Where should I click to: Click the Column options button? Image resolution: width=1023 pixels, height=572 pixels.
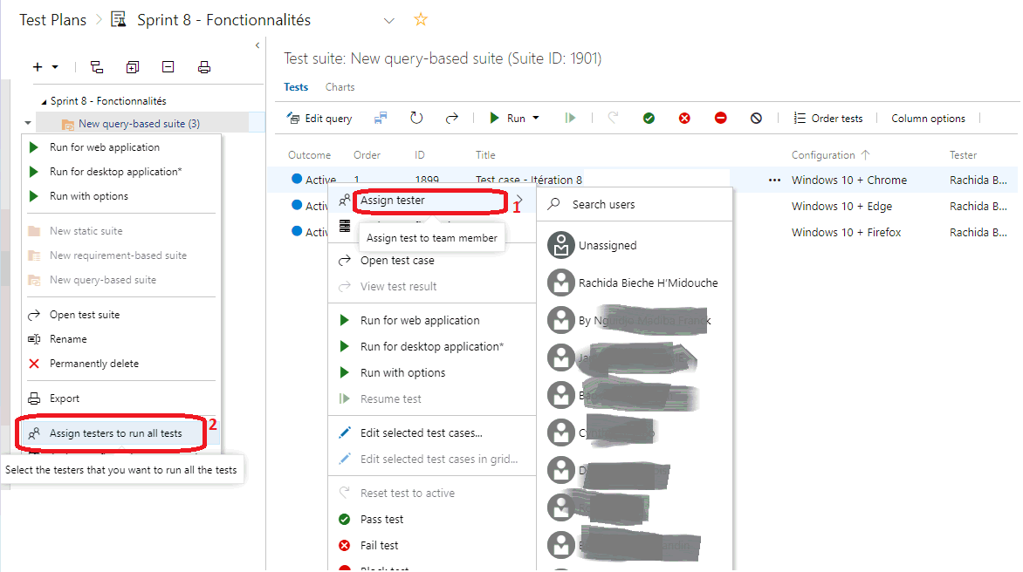point(928,119)
